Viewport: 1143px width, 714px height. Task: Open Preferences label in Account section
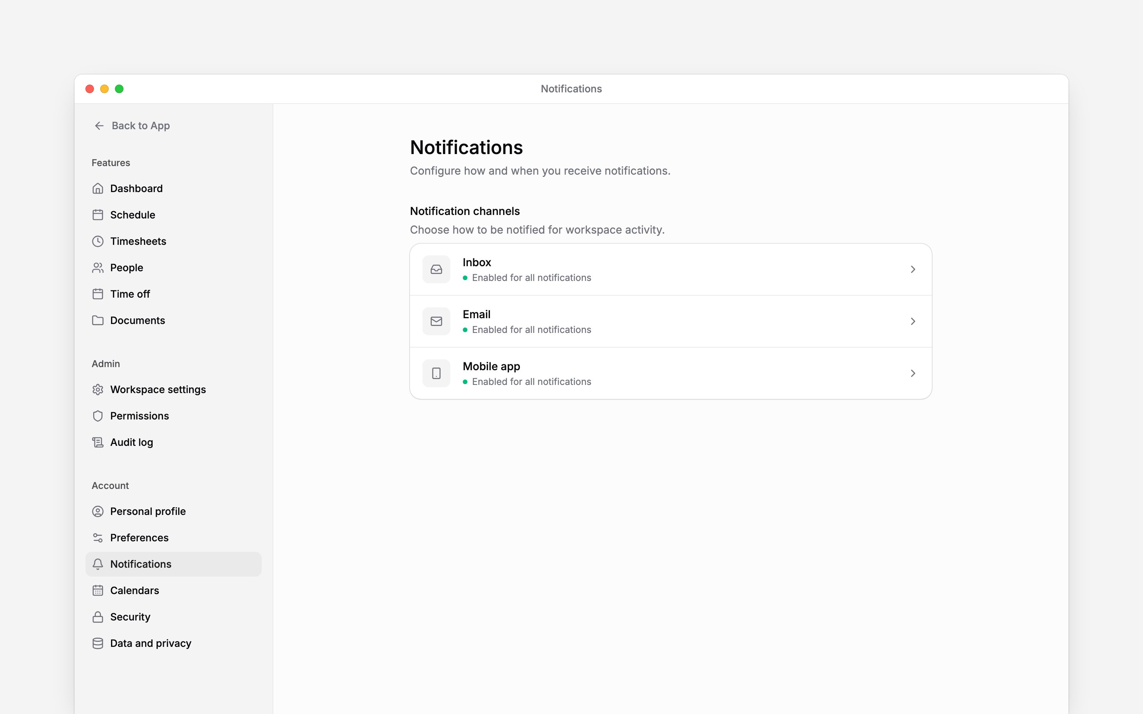(x=139, y=538)
